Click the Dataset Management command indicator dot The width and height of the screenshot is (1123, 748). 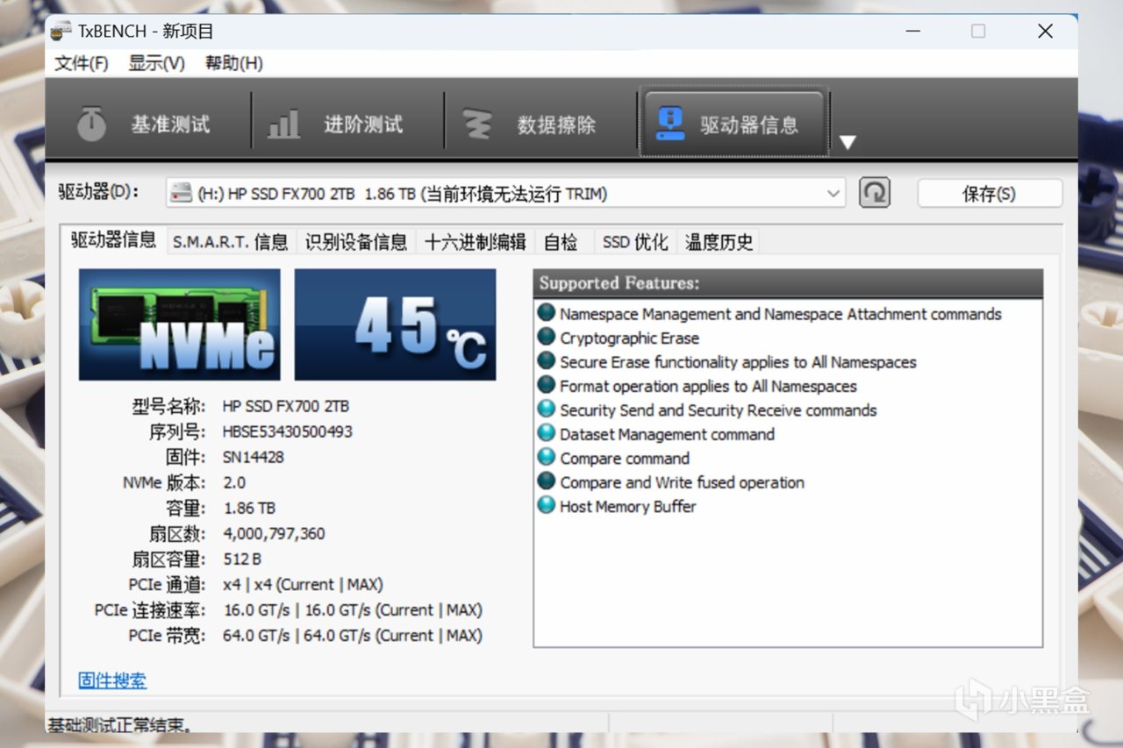[x=546, y=433]
